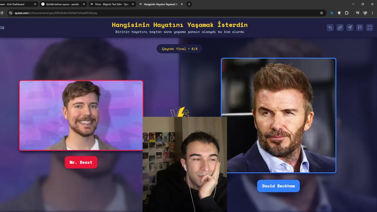Close the Günlük kelime oyunu tab
377x212 pixels.
pos(84,4)
